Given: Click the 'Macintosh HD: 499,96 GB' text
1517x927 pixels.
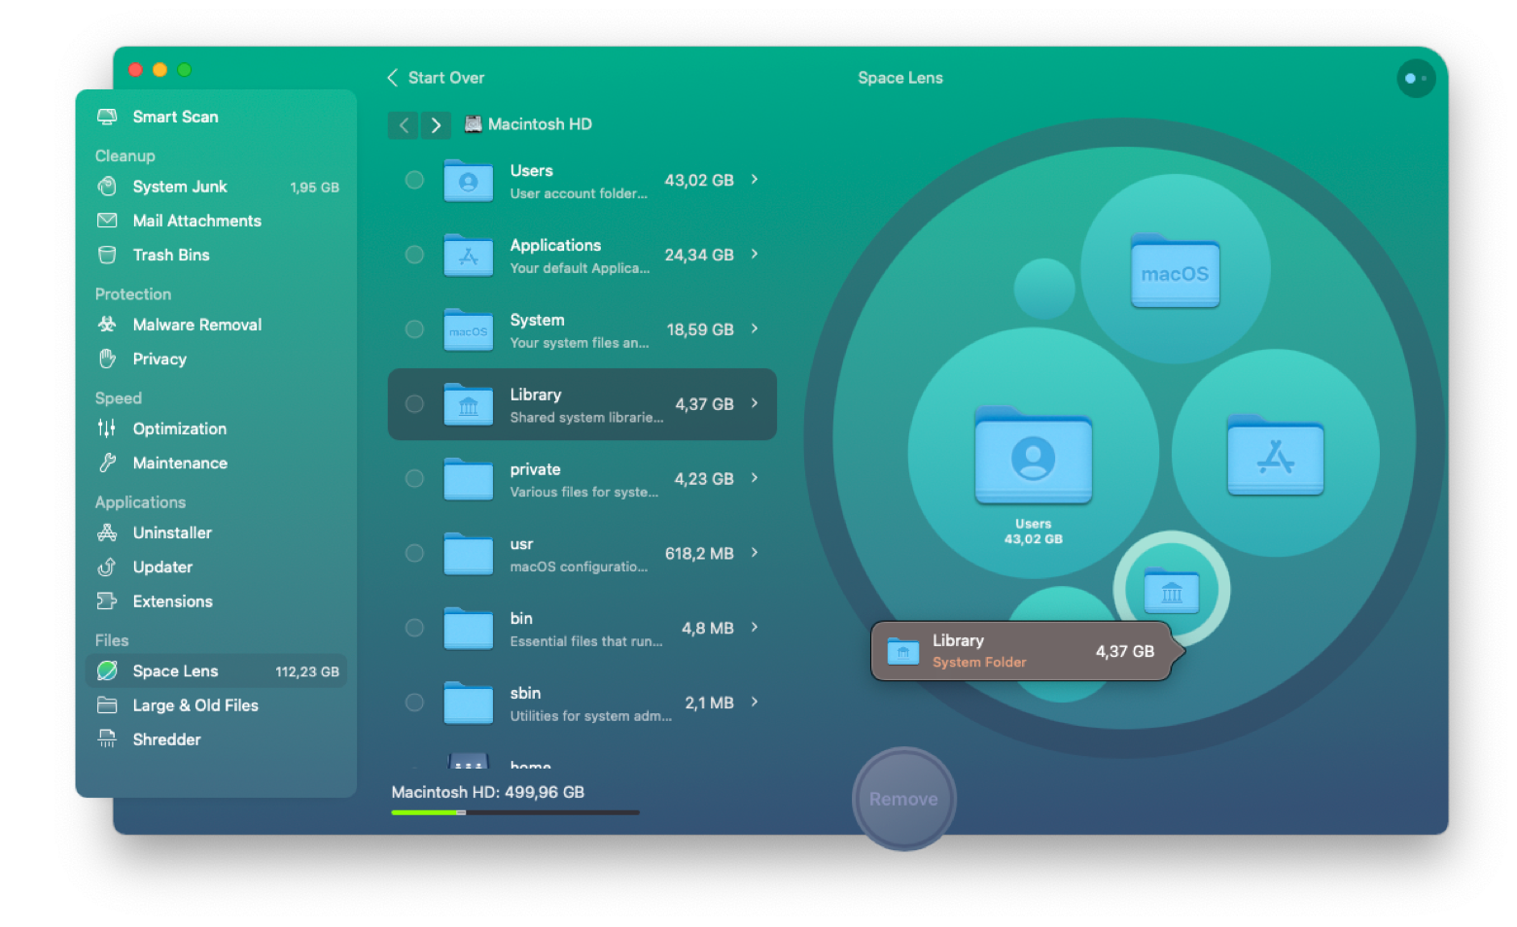Looking at the screenshot, I should click(x=488, y=792).
